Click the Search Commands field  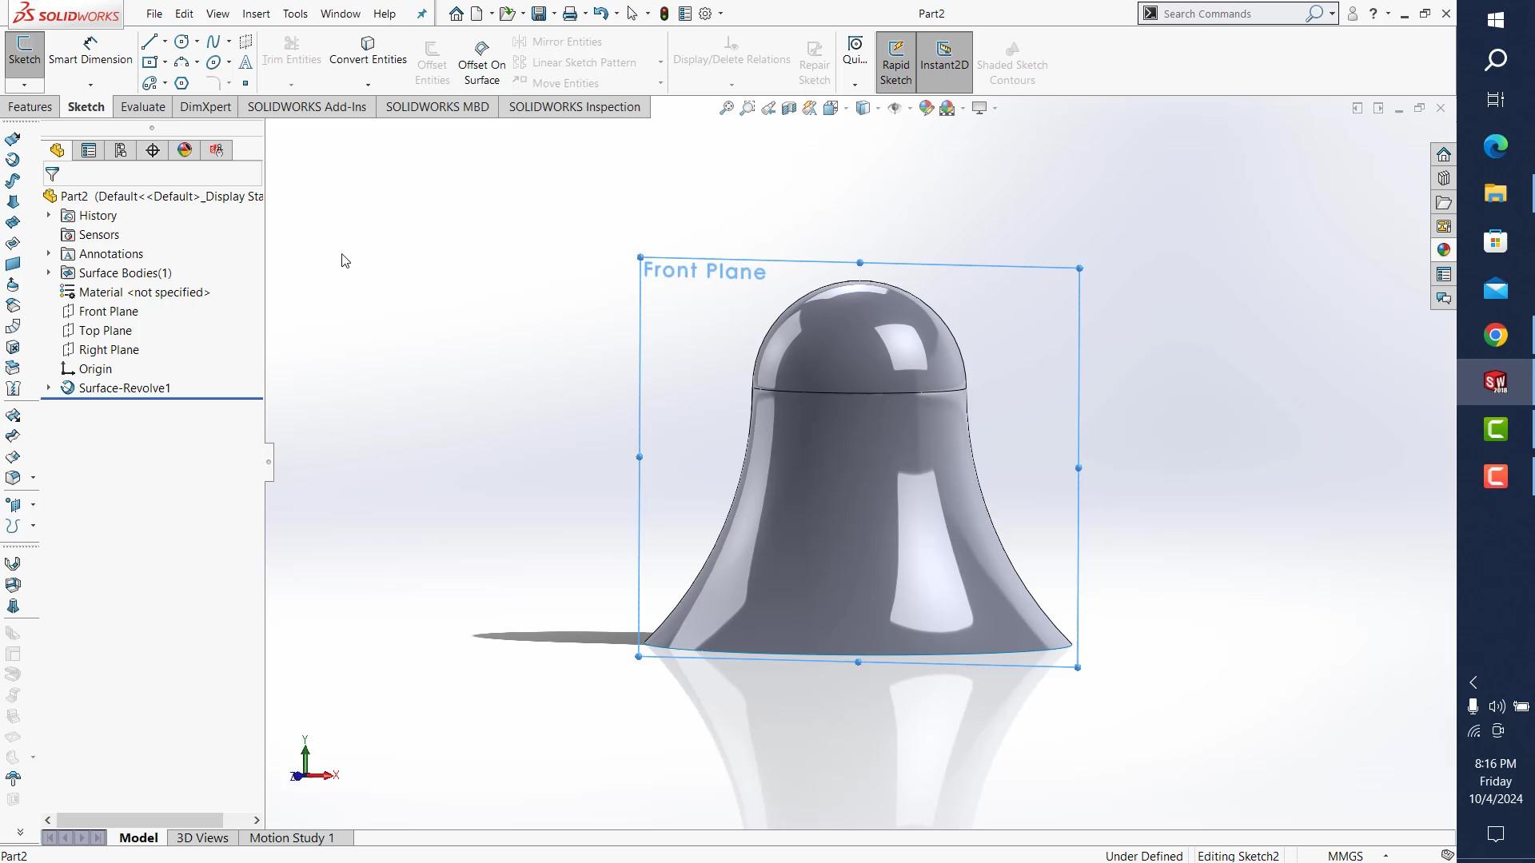click(1231, 14)
